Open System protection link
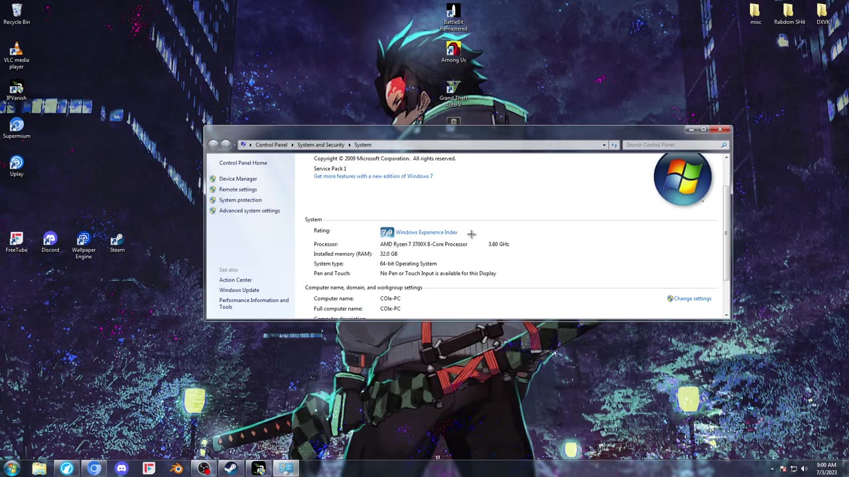 [x=240, y=200]
